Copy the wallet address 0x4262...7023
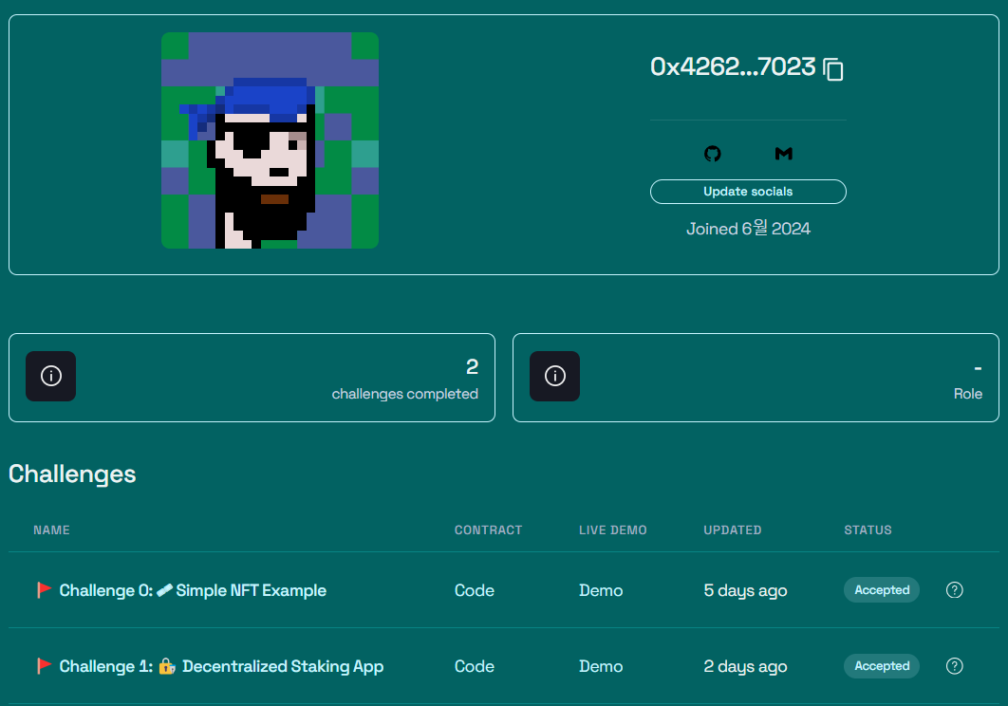Screen dimensions: 1008x706 click(833, 69)
